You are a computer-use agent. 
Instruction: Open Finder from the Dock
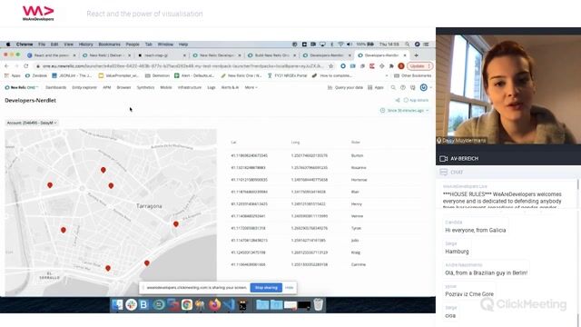[117, 305]
